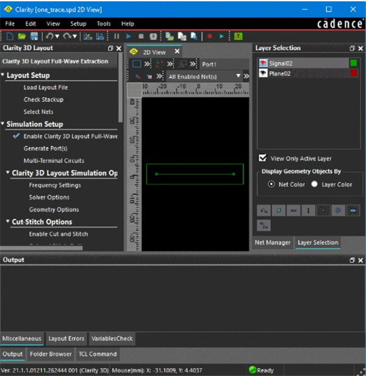Click the vertical line object filter button
This screenshot has width=366, height=376.
pos(309,211)
